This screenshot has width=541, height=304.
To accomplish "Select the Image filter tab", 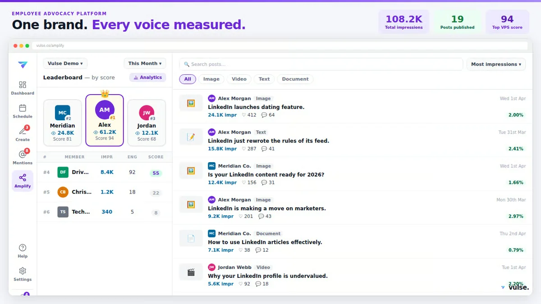I will click(x=211, y=79).
